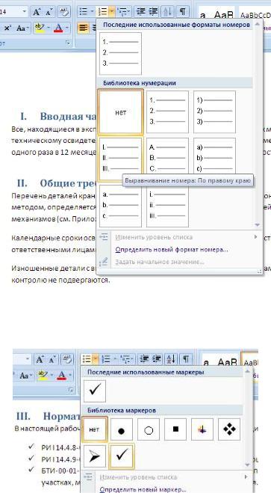Screen dimensions: 271x493
Task: Click 'Задать начальное значение...' menu entry
Action: [x=160, y=262]
